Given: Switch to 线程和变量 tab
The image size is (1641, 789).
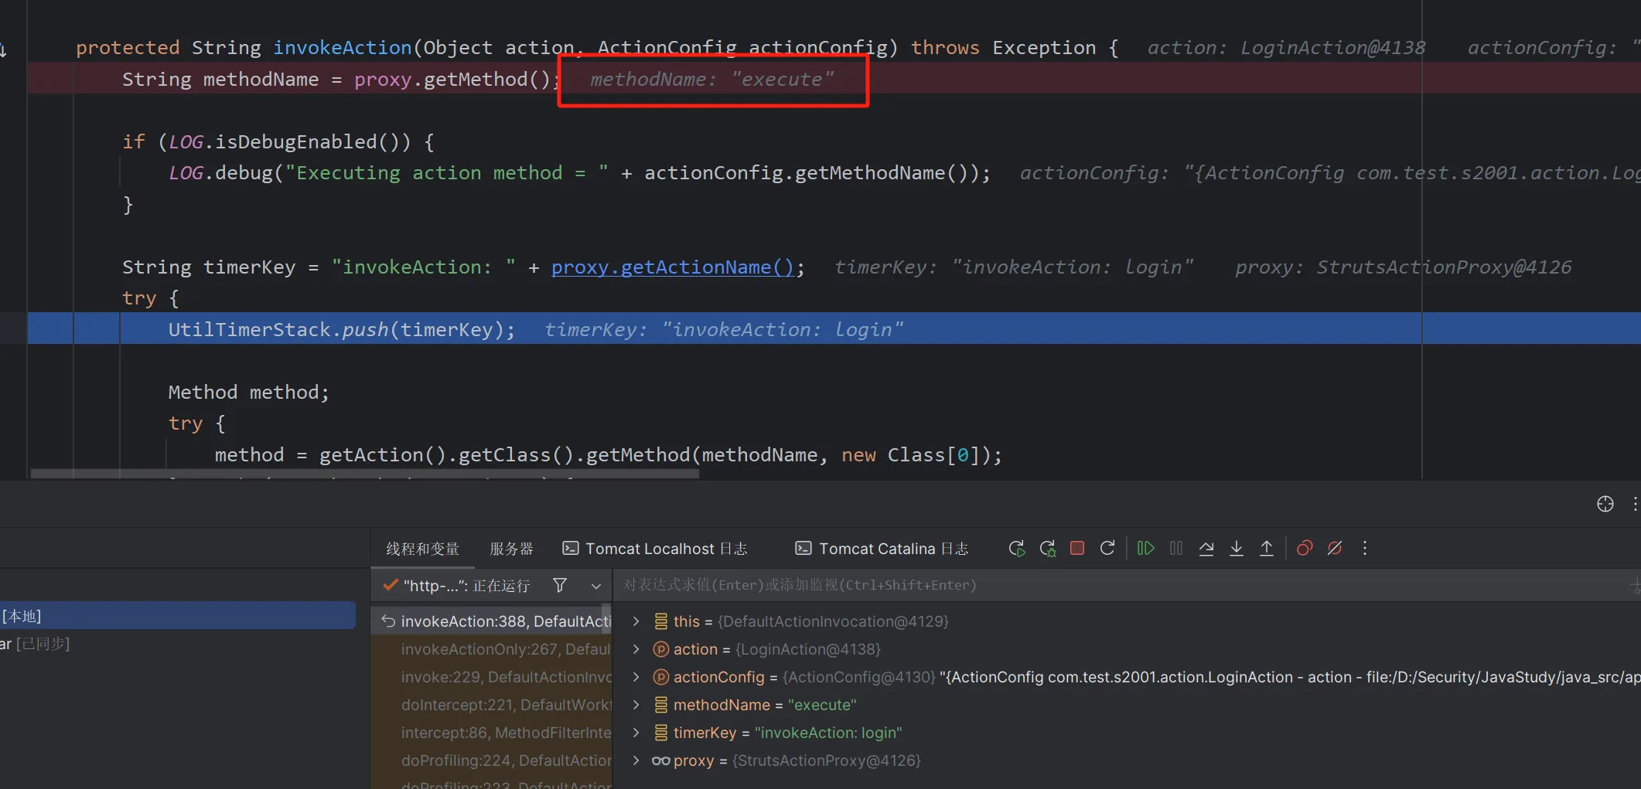Looking at the screenshot, I should (423, 549).
